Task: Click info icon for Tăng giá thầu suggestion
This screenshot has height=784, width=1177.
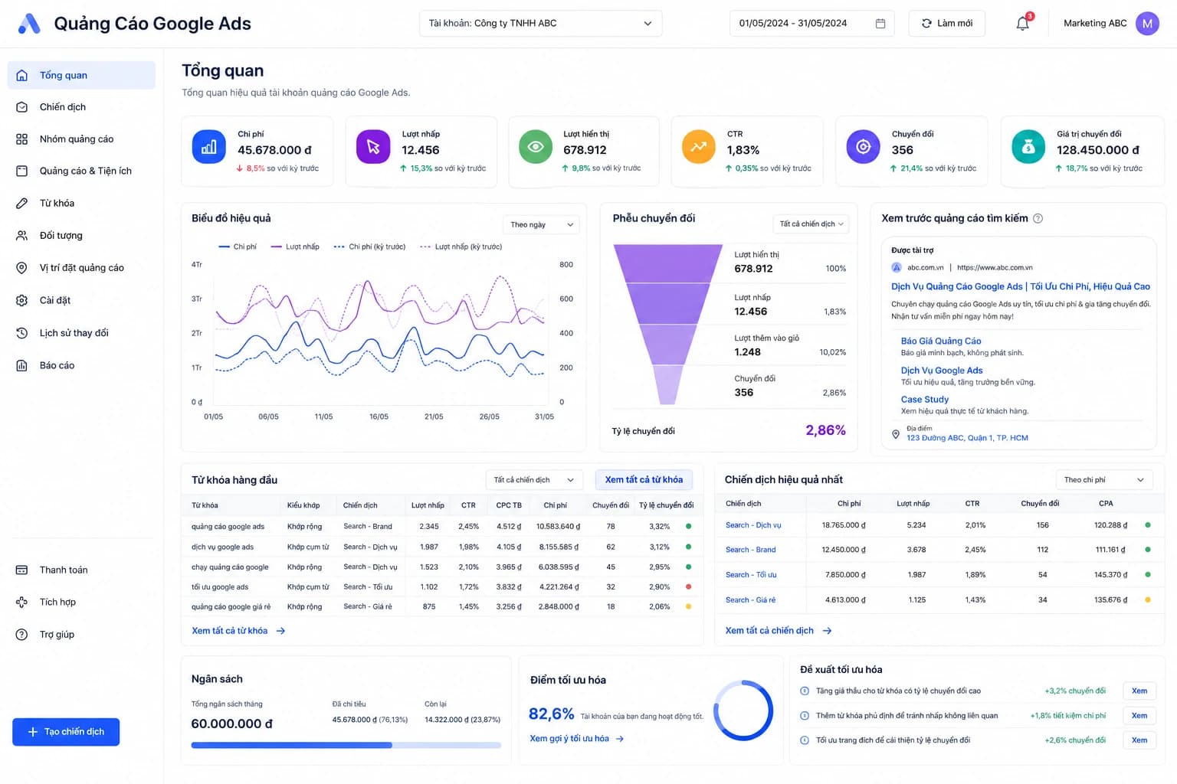Action: coord(805,691)
